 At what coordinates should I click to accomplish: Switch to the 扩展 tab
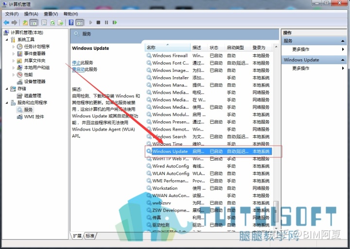(x=77, y=235)
